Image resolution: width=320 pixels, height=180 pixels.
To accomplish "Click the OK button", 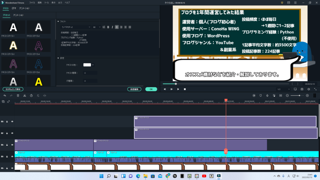I will pyautogui.click(x=151, y=89).
